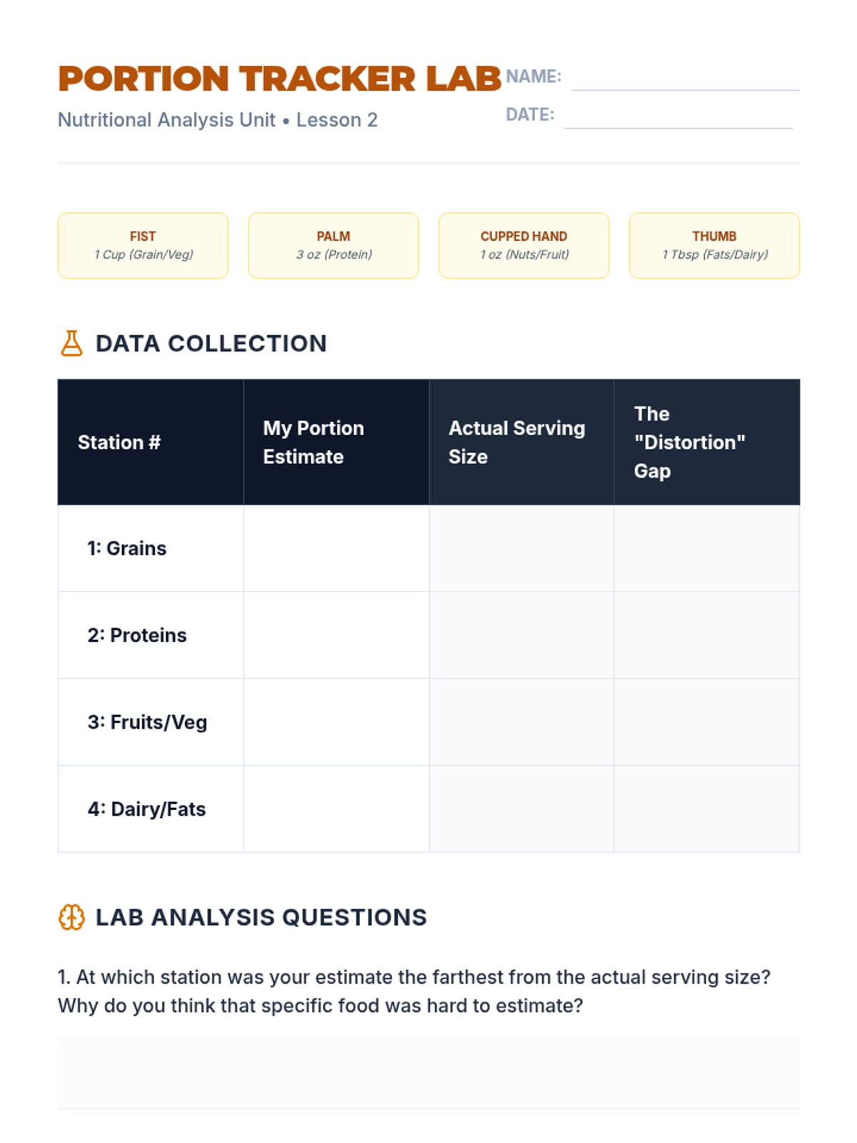Image resolution: width=857 pixels, height=1143 pixels.
Task: Select the Cupped Hand guide card
Action: [x=524, y=245]
